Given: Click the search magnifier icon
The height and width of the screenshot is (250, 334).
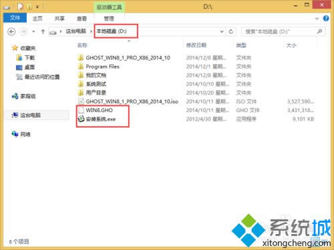Looking at the screenshot, I should [319, 31].
